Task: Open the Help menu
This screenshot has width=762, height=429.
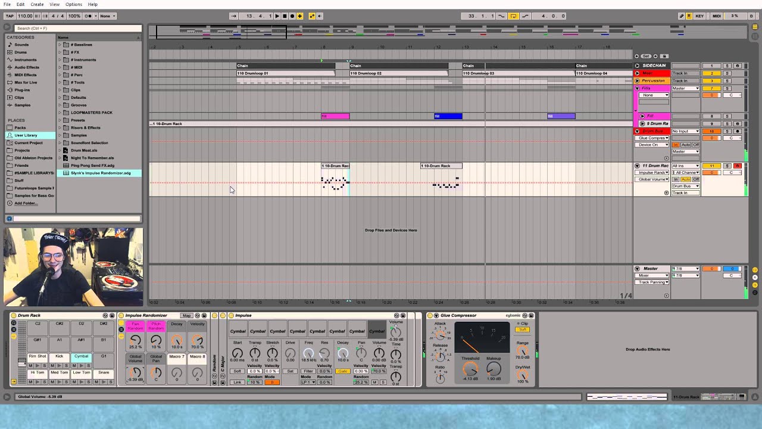Action: point(93,4)
